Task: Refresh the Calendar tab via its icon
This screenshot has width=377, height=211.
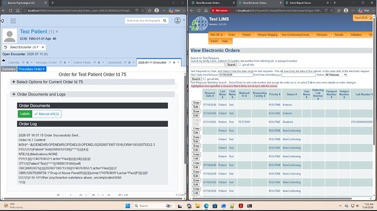Action: (x=23, y=62)
